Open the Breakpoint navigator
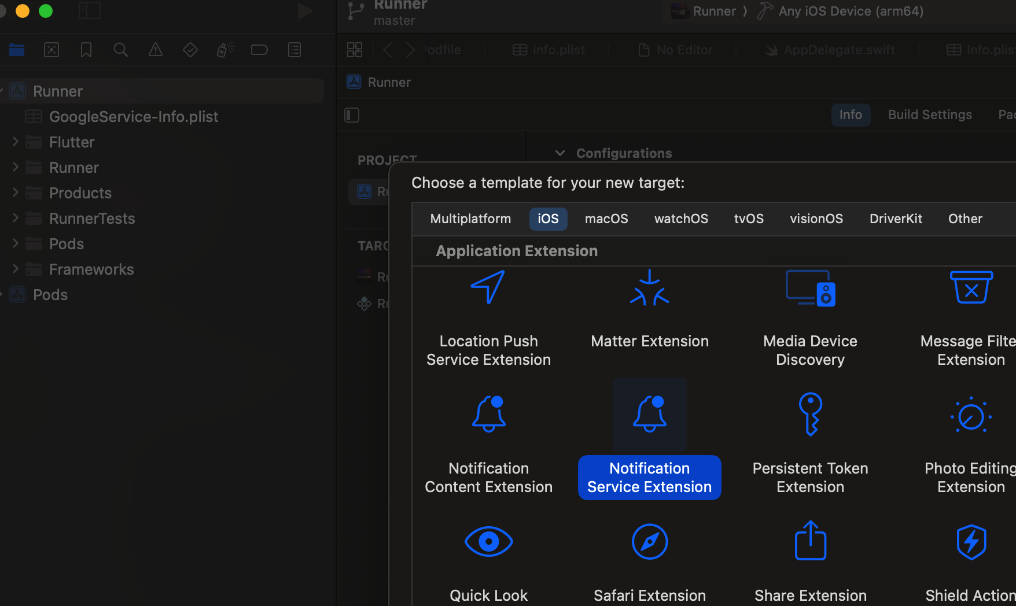This screenshot has height=606, width=1016. [260, 50]
